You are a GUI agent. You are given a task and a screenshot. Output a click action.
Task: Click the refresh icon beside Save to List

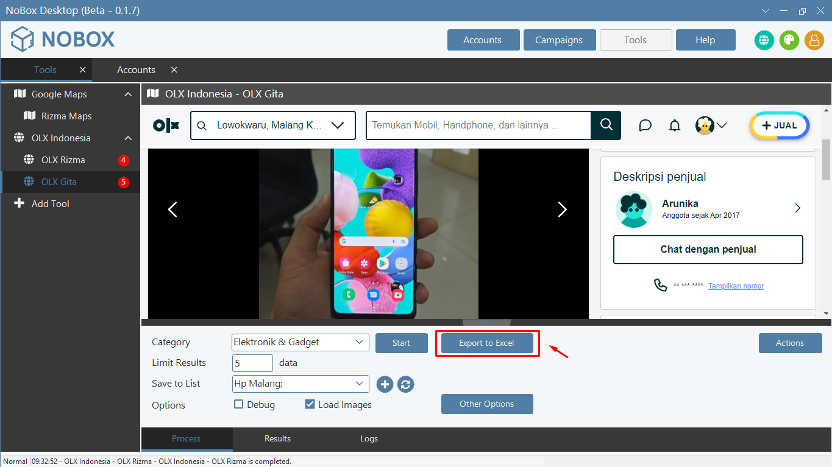pos(405,384)
